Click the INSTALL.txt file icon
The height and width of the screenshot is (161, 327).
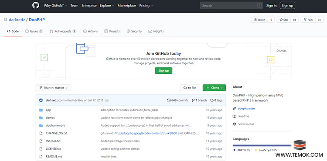click(x=41, y=141)
